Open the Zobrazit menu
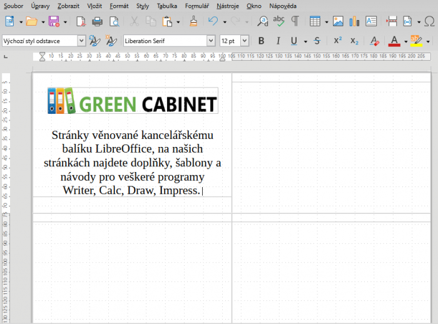The width and height of the screenshot is (438, 324). tap(68, 6)
